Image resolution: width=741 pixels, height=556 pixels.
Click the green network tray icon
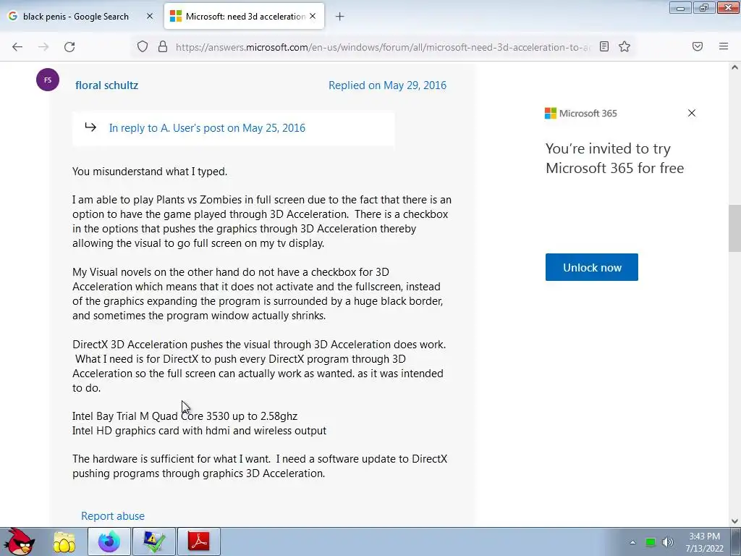pos(651,542)
